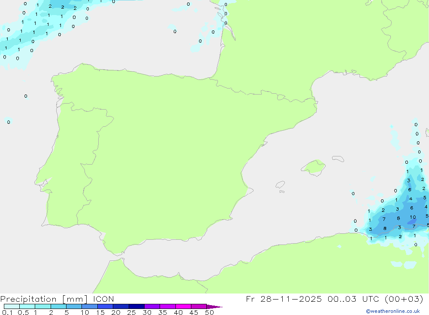Screen dimensions: 429x315
Task: Click the '25' legend scale label
Action: coord(132,312)
